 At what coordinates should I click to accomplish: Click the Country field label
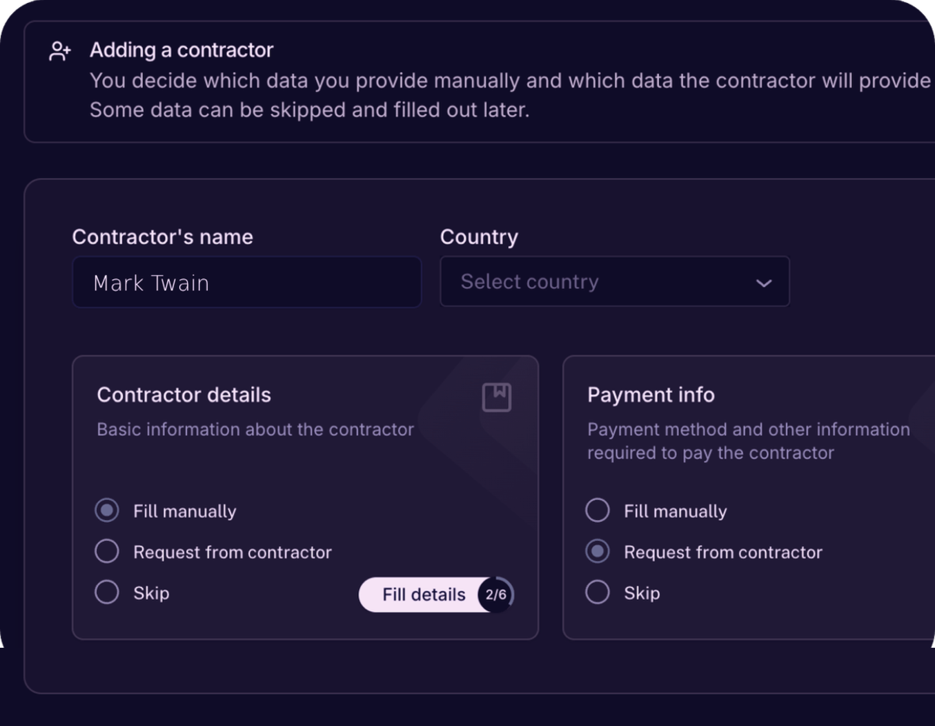[x=479, y=237]
